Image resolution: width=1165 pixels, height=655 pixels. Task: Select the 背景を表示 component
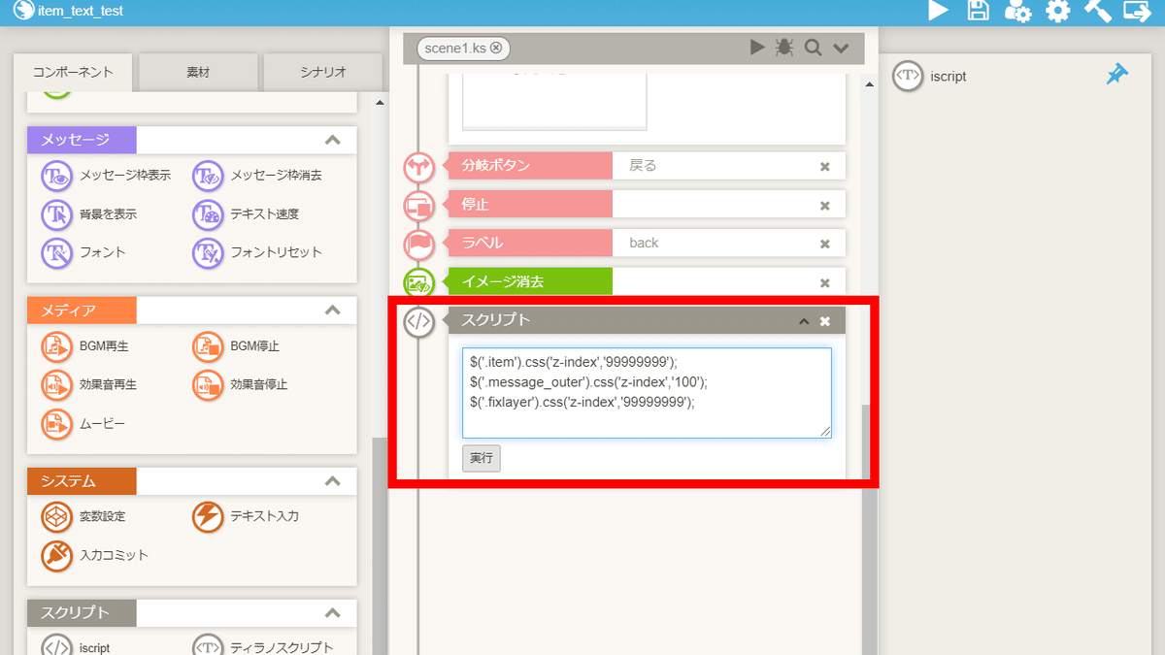point(89,213)
